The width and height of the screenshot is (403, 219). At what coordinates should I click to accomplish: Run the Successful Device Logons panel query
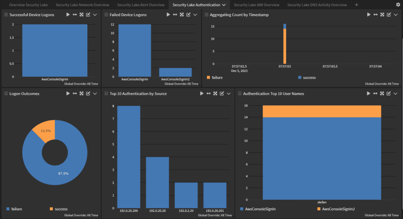(x=68, y=15)
